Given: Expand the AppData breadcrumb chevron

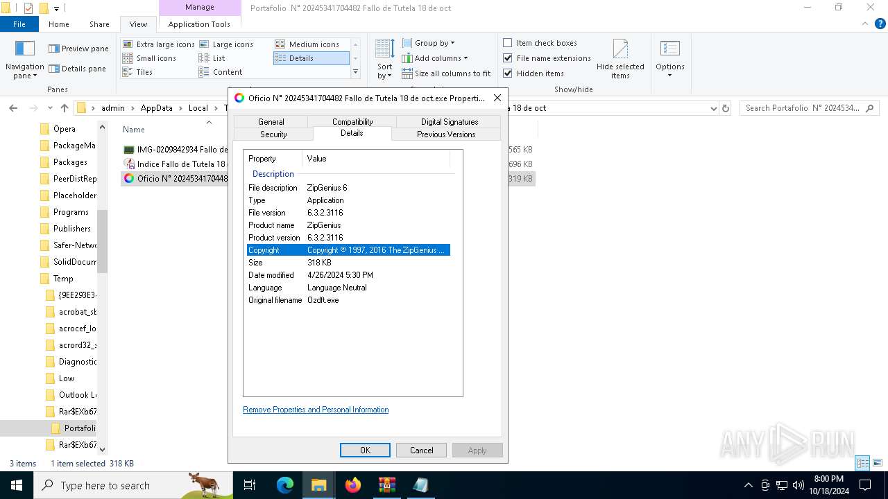Looking at the screenshot, I should point(181,108).
